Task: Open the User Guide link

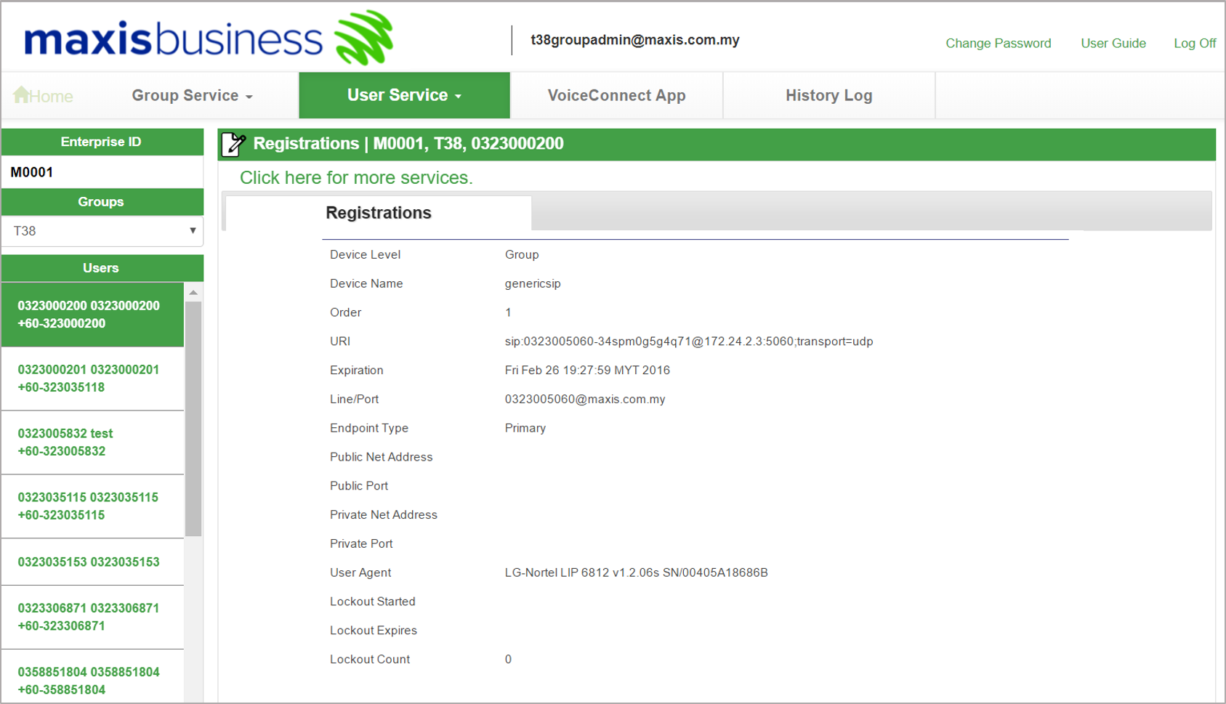Action: click(x=1113, y=44)
